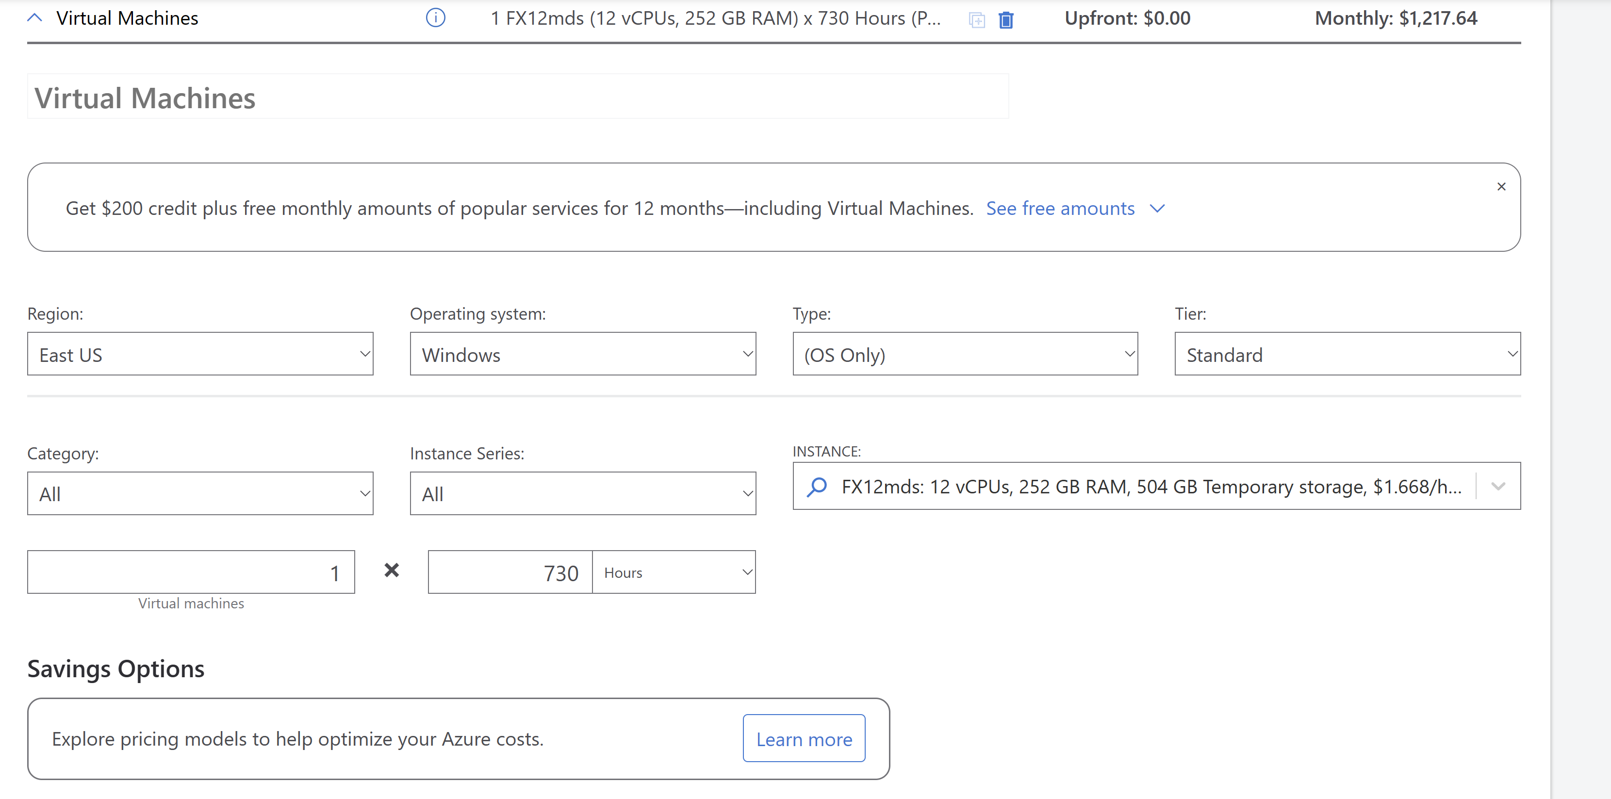Click the info icon beside Virtual Machines

tap(435, 18)
